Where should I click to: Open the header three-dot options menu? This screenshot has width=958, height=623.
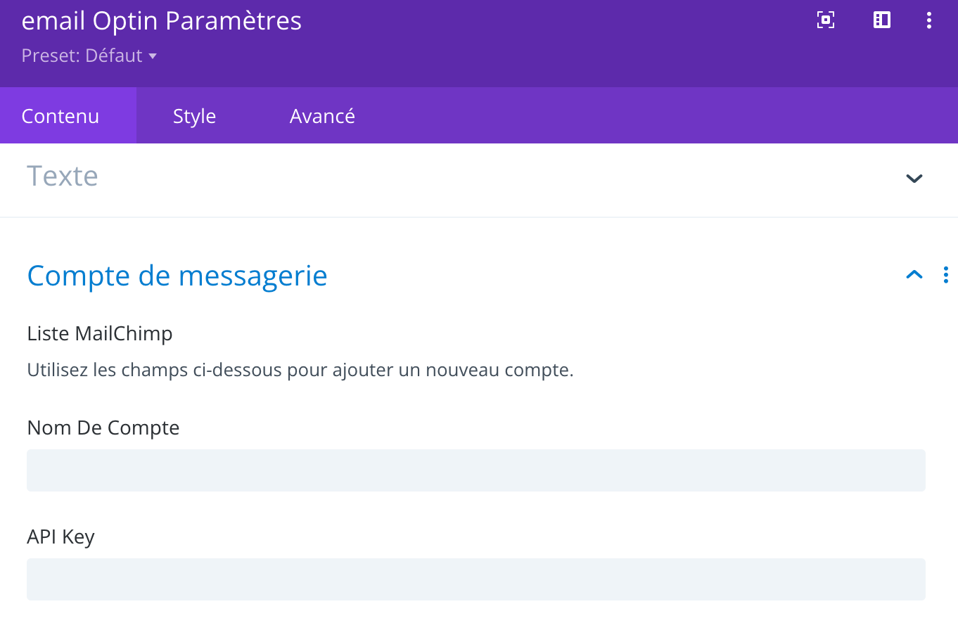(929, 20)
